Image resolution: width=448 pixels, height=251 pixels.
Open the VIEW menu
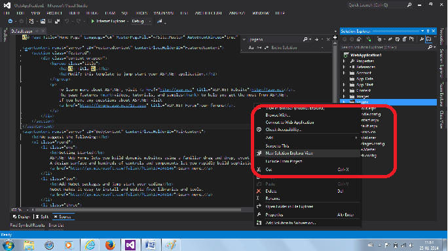[35, 13]
